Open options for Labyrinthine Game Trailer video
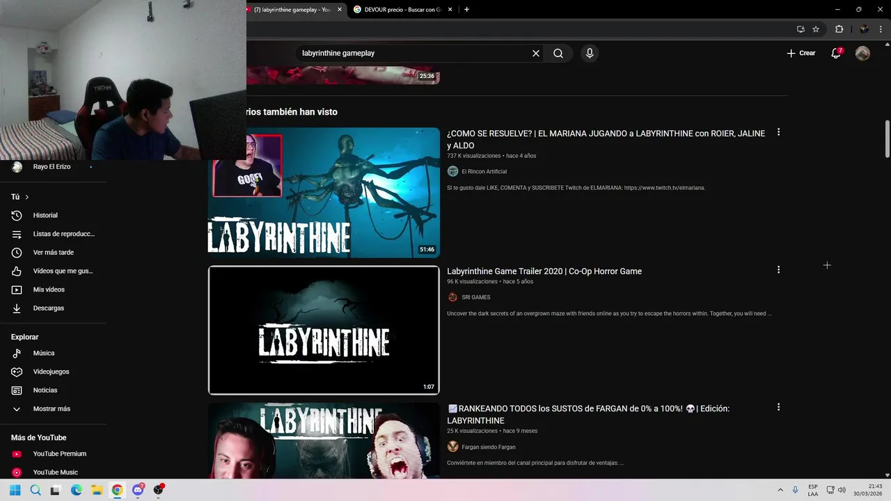The height and width of the screenshot is (501, 891). pyautogui.click(x=778, y=270)
